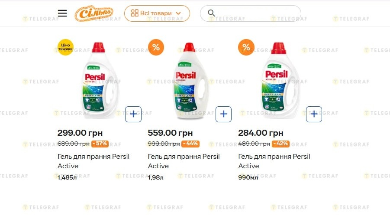
Task: Click the grid icon in 'Всі товари'
Action: (x=135, y=13)
